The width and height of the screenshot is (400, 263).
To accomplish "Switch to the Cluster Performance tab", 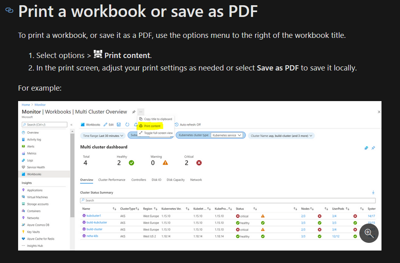I will [112, 180].
